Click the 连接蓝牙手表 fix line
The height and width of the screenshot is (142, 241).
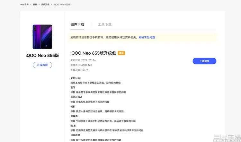[98, 92]
